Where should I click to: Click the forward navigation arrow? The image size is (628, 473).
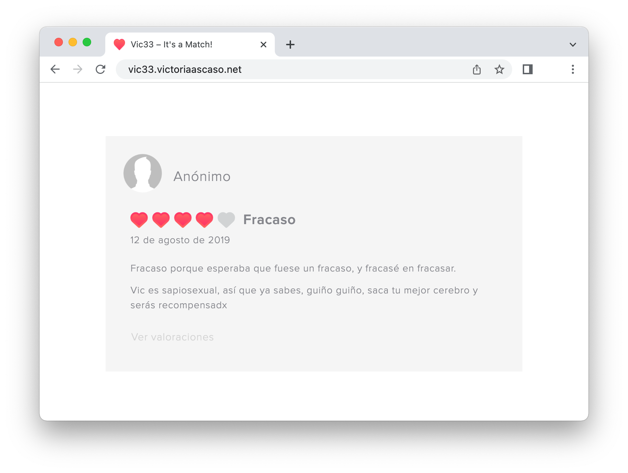pos(78,69)
